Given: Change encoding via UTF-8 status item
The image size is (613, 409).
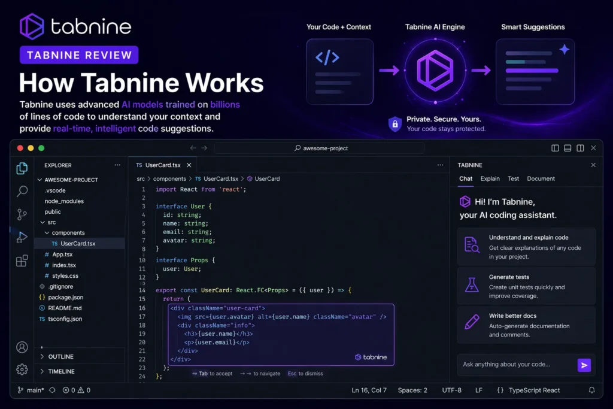Looking at the screenshot, I should coord(451,390).
